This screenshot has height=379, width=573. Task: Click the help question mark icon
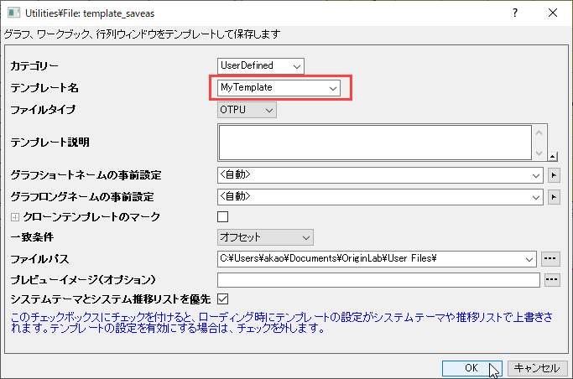coord(515,13)
